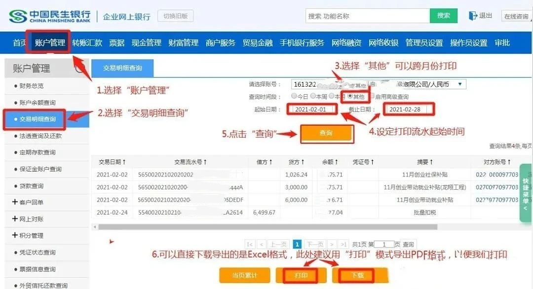Open the account number dropdown
Image resolution: width=533 pixels, height=289 pixels.
379,84
